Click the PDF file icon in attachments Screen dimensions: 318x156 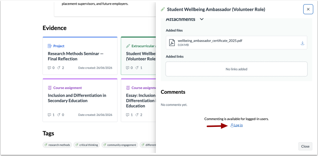pos(172,42)
